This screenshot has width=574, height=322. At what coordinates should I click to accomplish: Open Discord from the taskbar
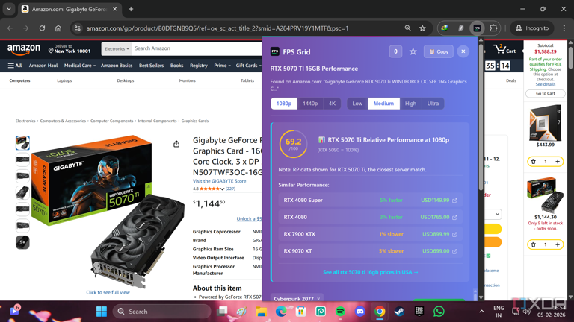[359, 312]
